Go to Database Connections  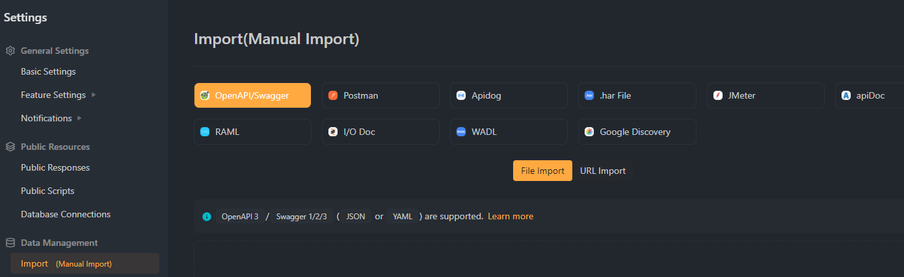(66, 214)
